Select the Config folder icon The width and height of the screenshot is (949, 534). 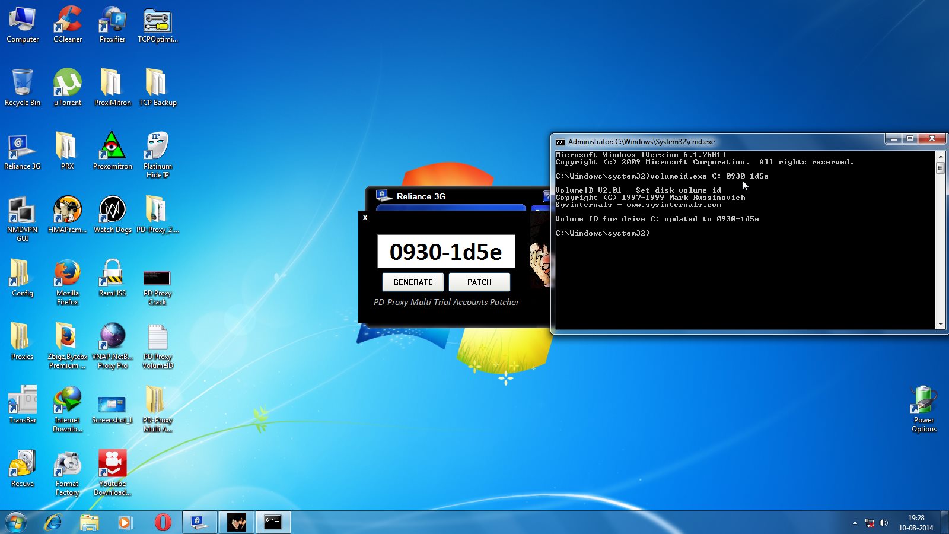(23, 278)
